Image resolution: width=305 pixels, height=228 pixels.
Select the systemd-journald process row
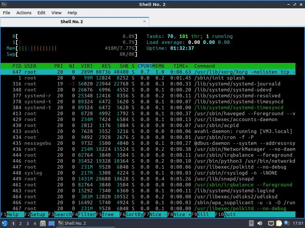148,84
